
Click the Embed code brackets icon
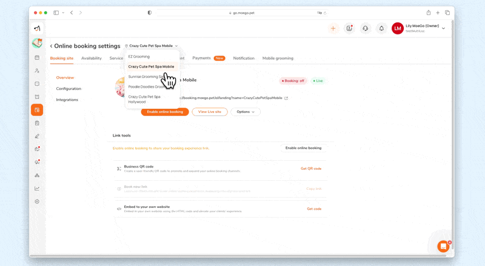119,209
